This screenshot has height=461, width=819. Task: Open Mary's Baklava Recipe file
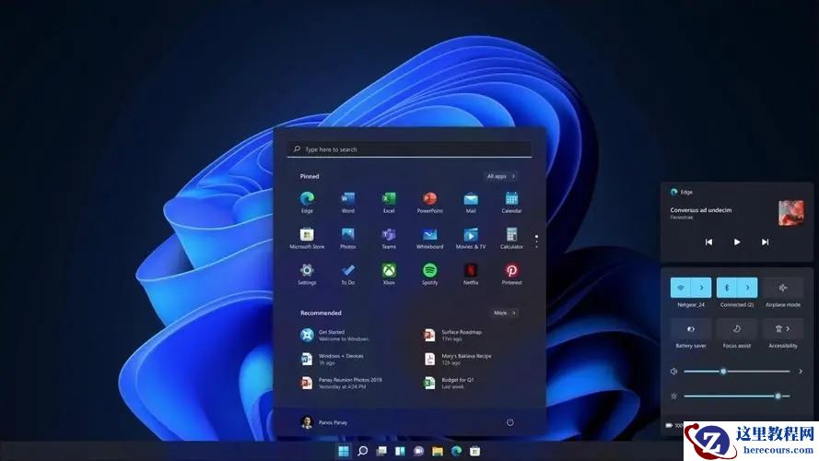[x=458, y=359]
